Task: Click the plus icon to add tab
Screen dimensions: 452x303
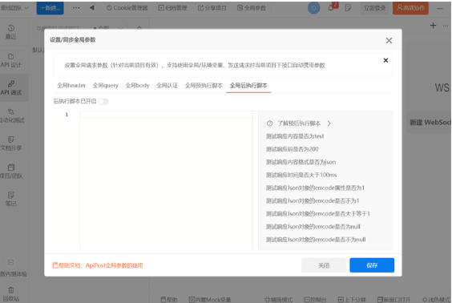Action: click(x=433, y=26)
